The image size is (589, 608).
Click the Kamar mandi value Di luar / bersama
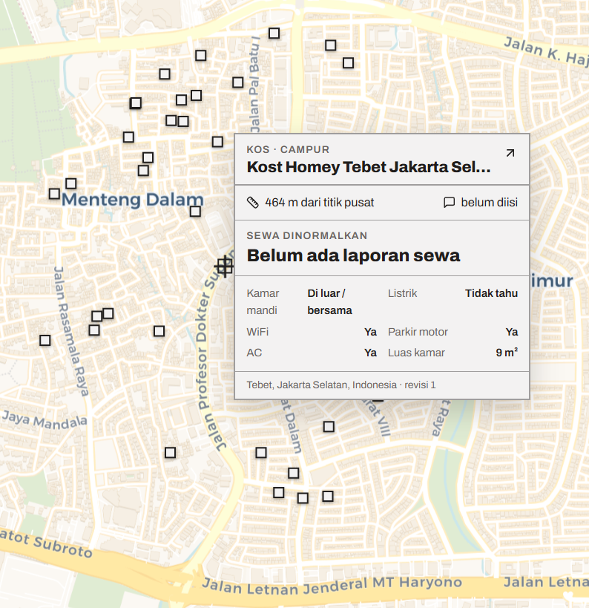[330, 301]
